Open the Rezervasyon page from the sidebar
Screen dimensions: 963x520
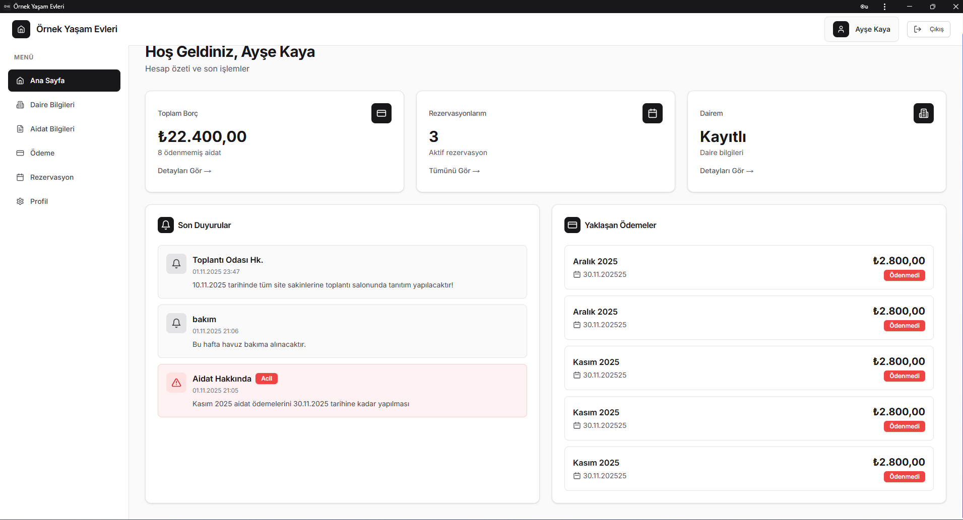[52, 177]
